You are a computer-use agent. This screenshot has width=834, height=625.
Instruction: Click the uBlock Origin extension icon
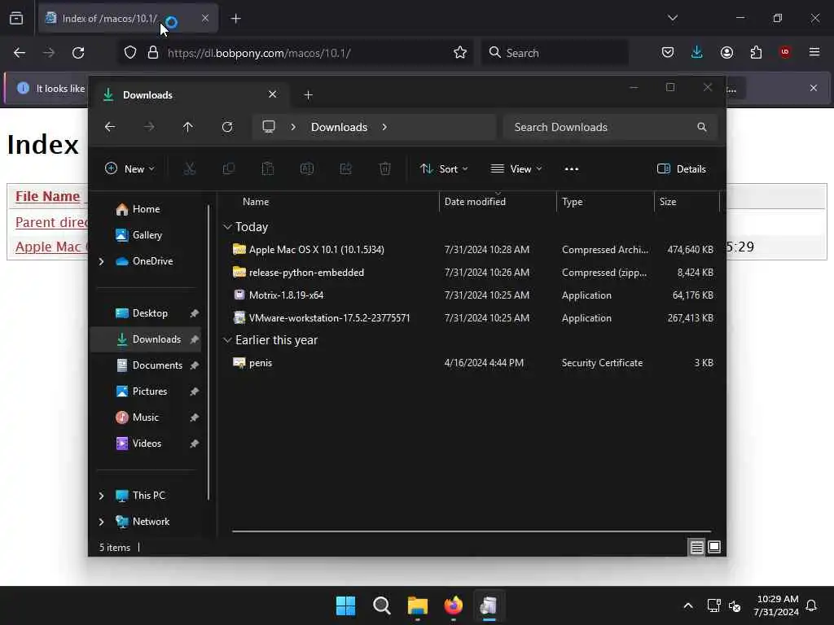[x=785, y=52]
